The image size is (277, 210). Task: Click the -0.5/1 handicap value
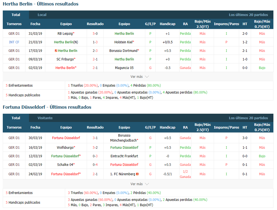click(x=167, y=174)
